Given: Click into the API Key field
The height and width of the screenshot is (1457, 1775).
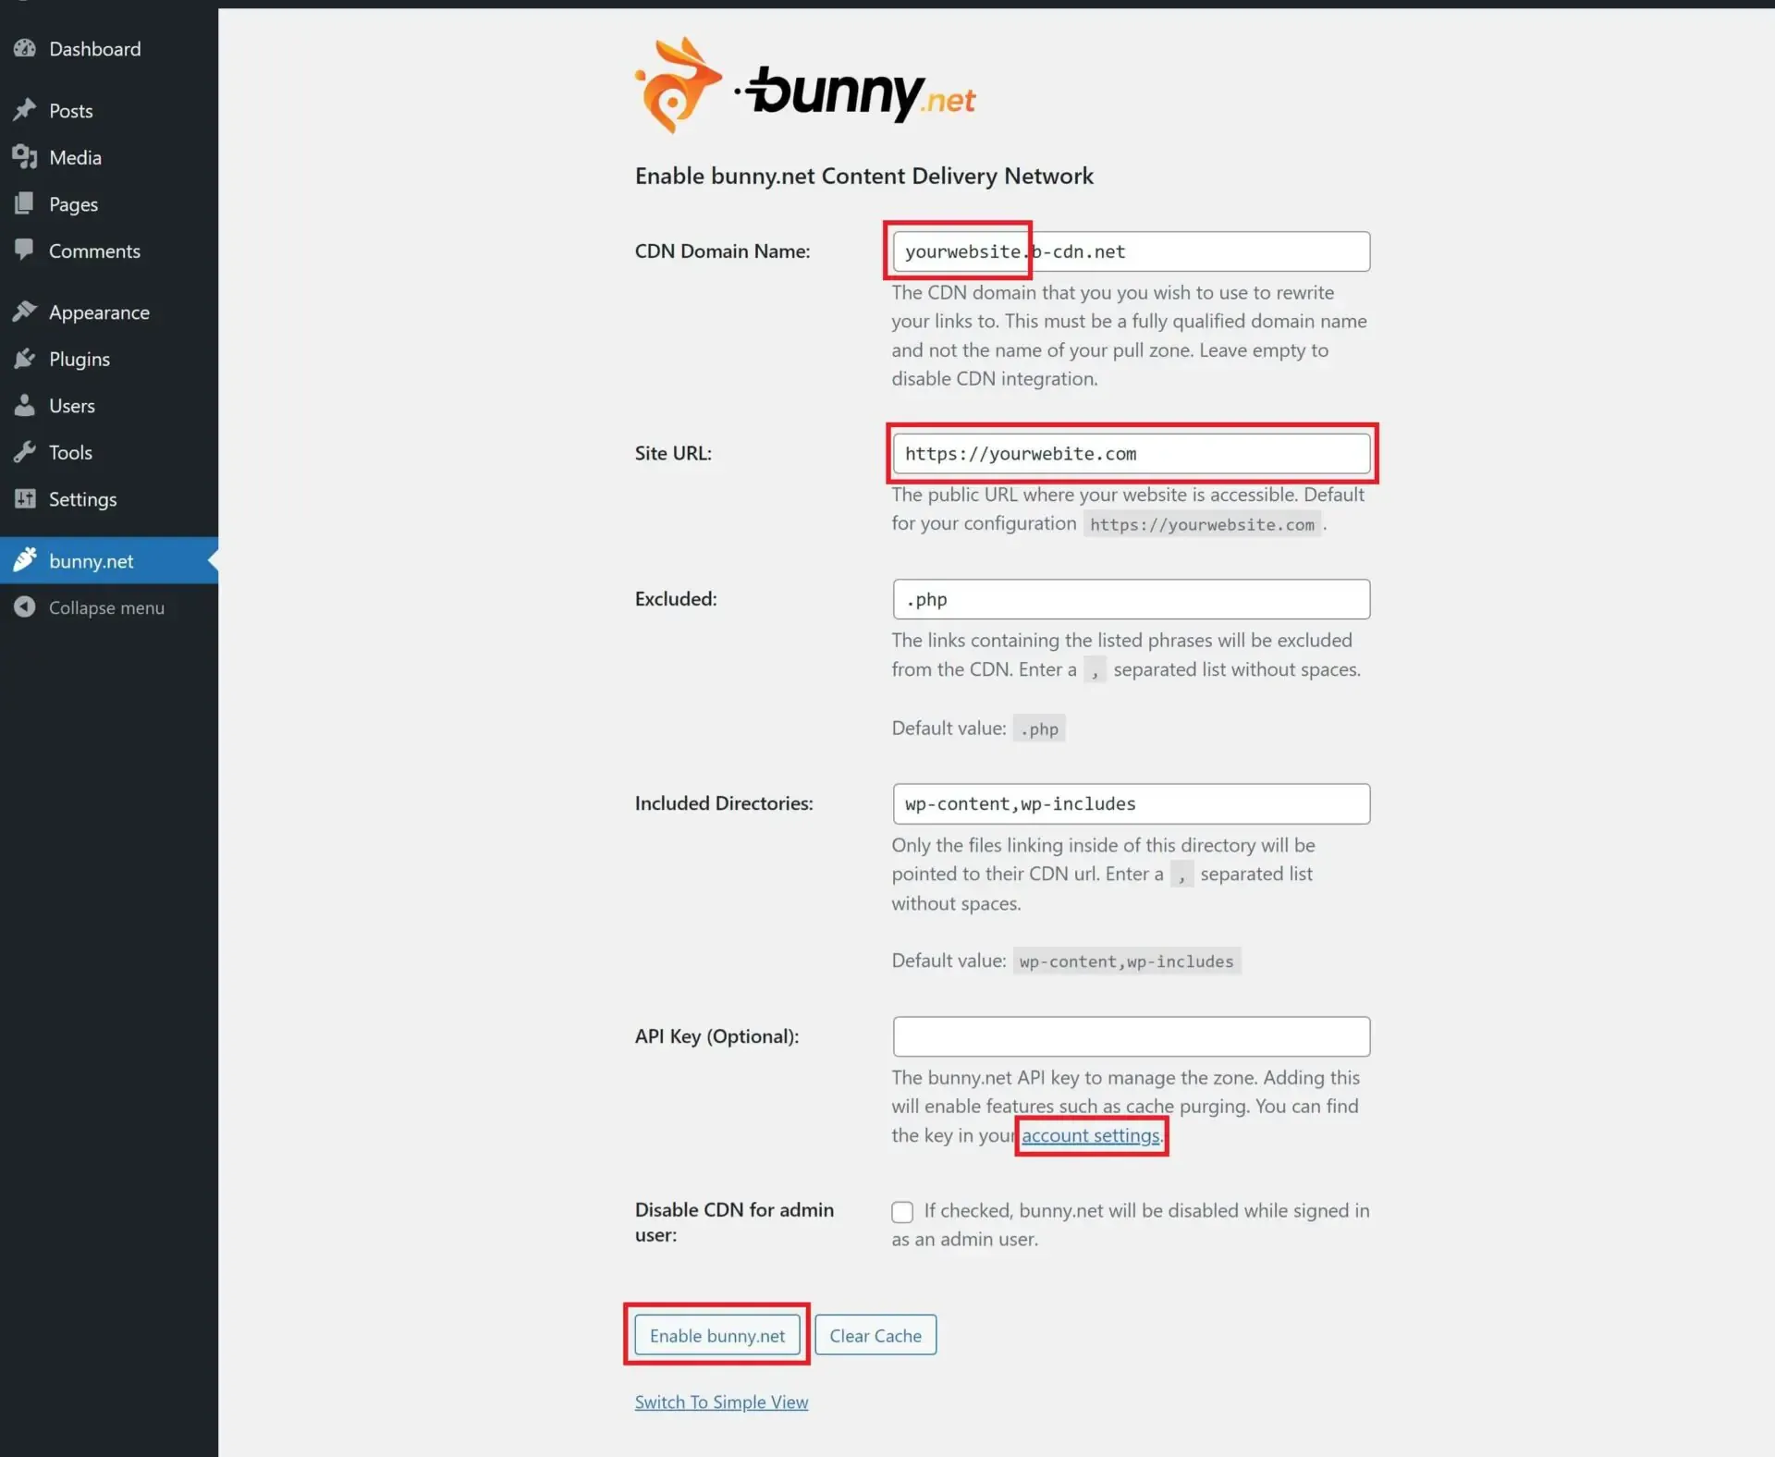Looking at the screenshot, I should [x=1131, y=1036].
